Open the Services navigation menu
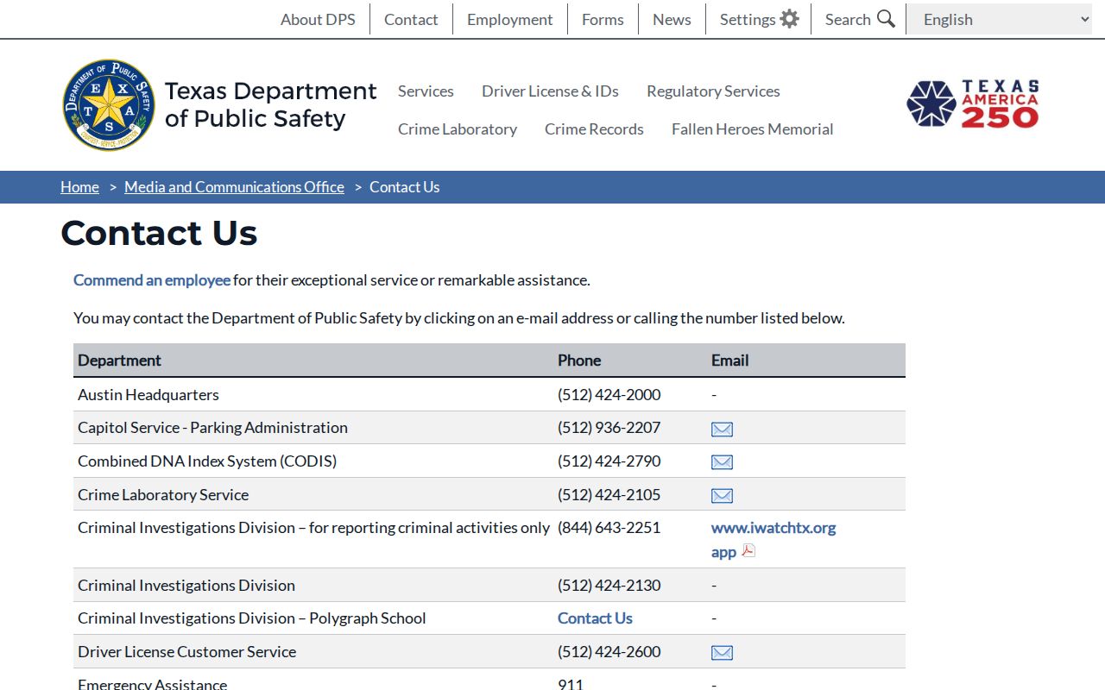Screen dimensions: 1105x690 426,91
